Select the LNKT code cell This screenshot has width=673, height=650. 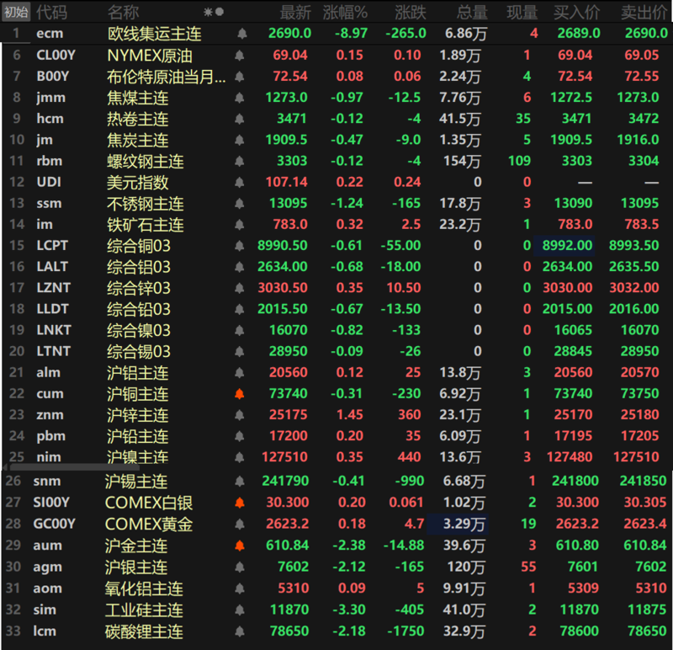click(54, 330)
